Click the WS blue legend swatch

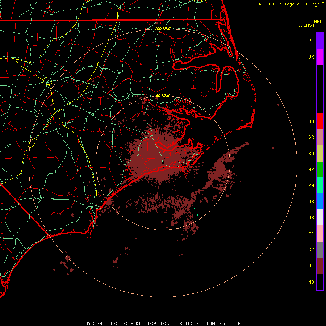[320, 201]
